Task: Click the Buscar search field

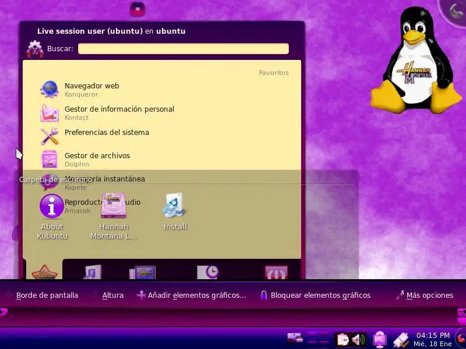Action: (x=183, y=49)
